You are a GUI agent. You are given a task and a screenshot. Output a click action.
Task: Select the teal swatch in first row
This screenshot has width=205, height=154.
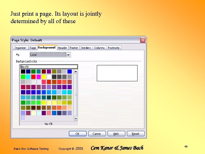coord(38,72)
